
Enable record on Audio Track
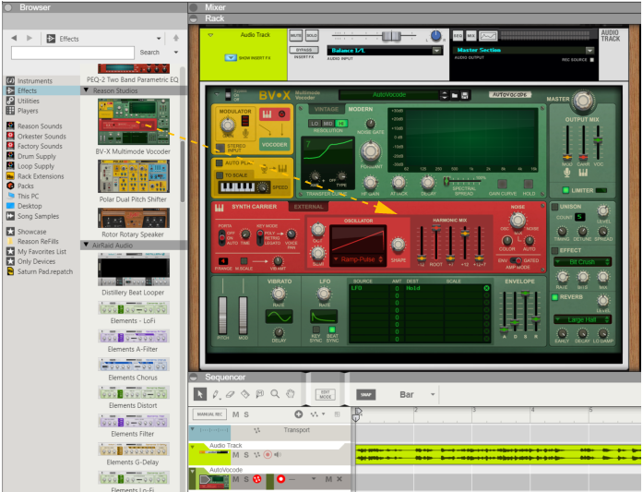268,454
